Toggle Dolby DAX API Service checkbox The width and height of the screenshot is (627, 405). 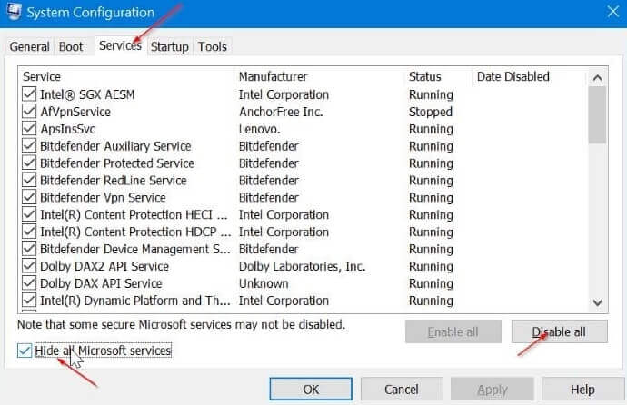29,283
